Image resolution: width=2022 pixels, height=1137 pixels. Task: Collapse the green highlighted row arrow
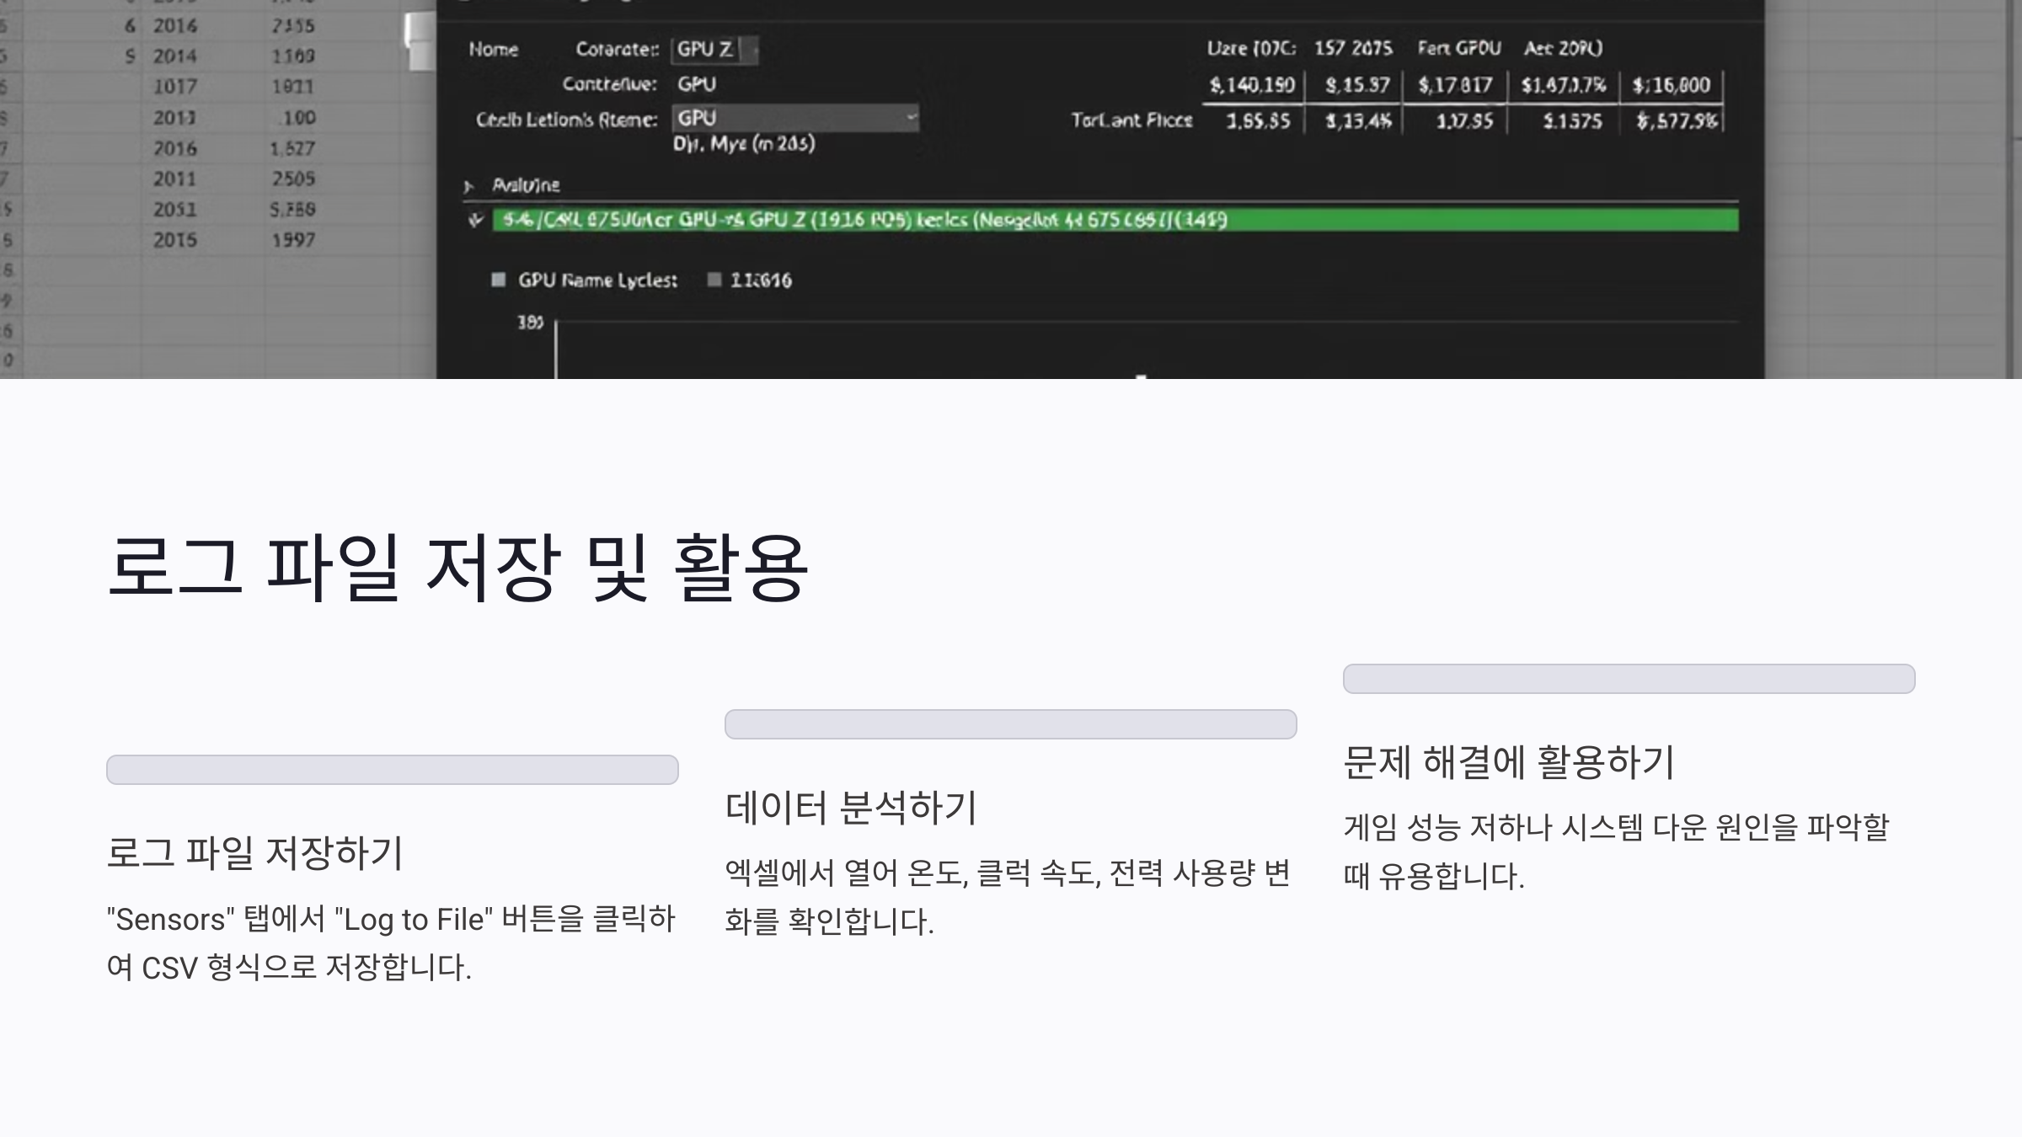click(475, 221)
